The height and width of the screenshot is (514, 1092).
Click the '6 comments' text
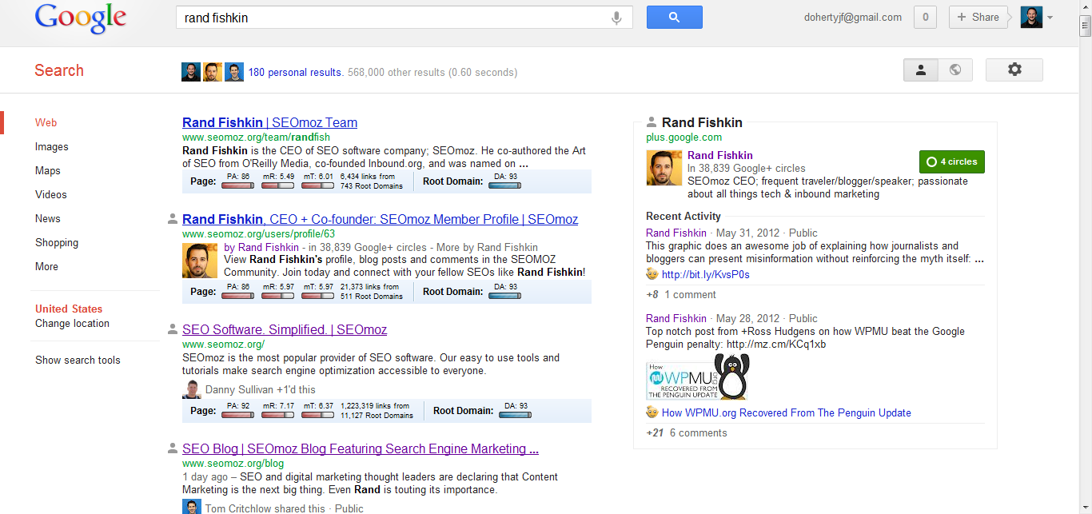tap(699, 432)
